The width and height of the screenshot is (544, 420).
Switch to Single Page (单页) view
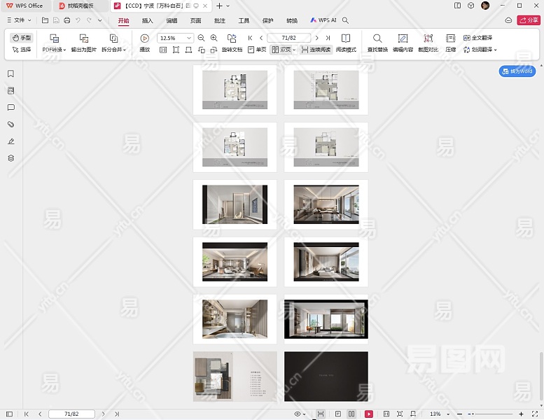tap(256, 50)
